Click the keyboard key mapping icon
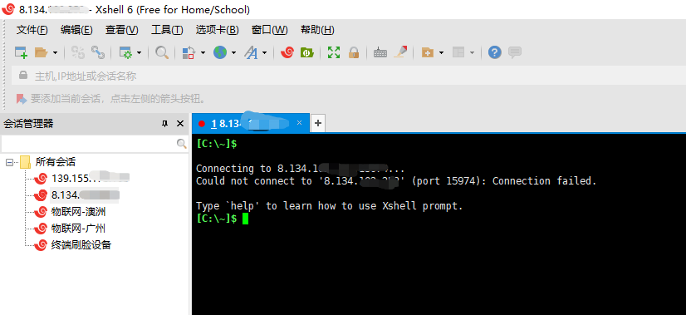The image size is (686, 315). pyautogui.click(x=380, y=53)
